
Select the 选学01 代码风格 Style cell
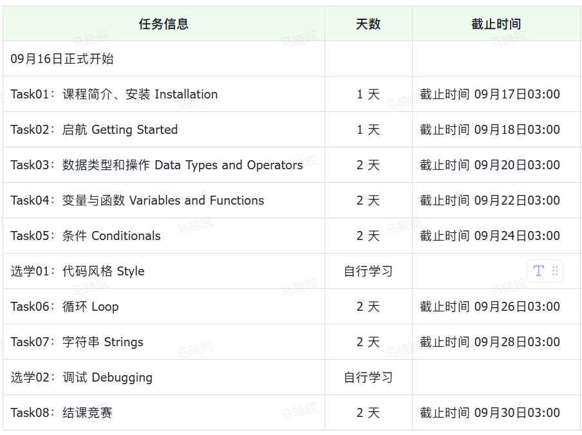tap(164, 271)
